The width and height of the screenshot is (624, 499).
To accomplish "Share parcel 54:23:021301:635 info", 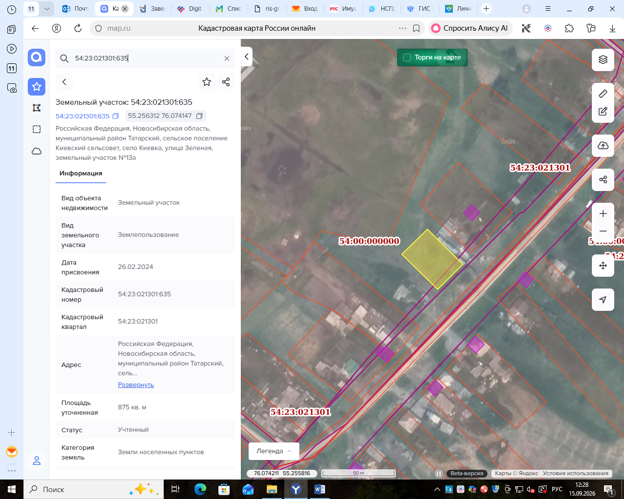I will click(226, 82).
